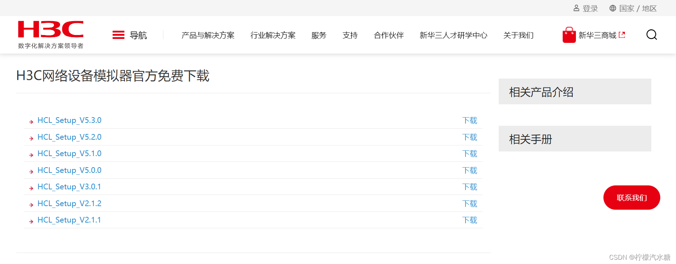The image size is (676, 264).
Task: Expand the 相关产品介绍 panel
Action: [x=575, y=91]
